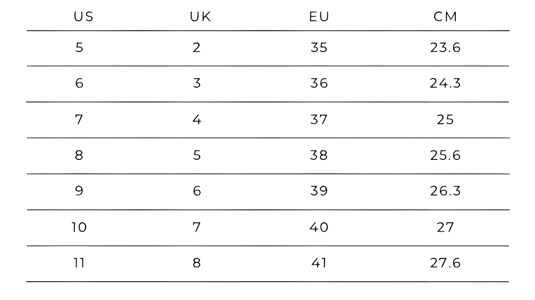
Task: Select the 24.3 CM measurement
Action: pos(445,83)
